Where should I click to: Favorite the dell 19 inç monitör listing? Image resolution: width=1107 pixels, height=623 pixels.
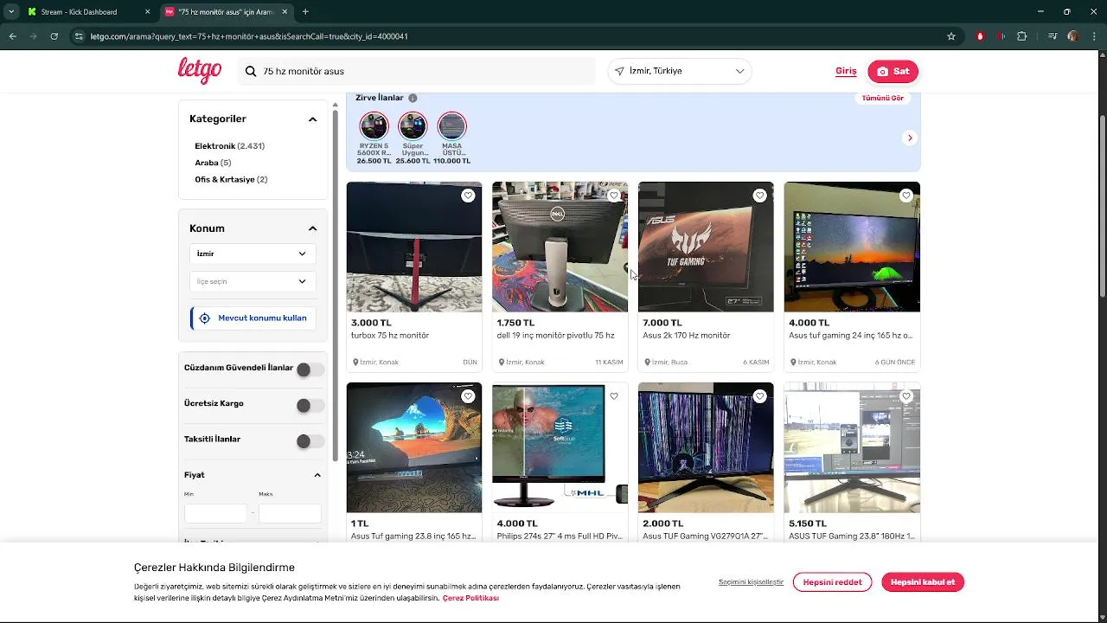[x=614, y=196]
